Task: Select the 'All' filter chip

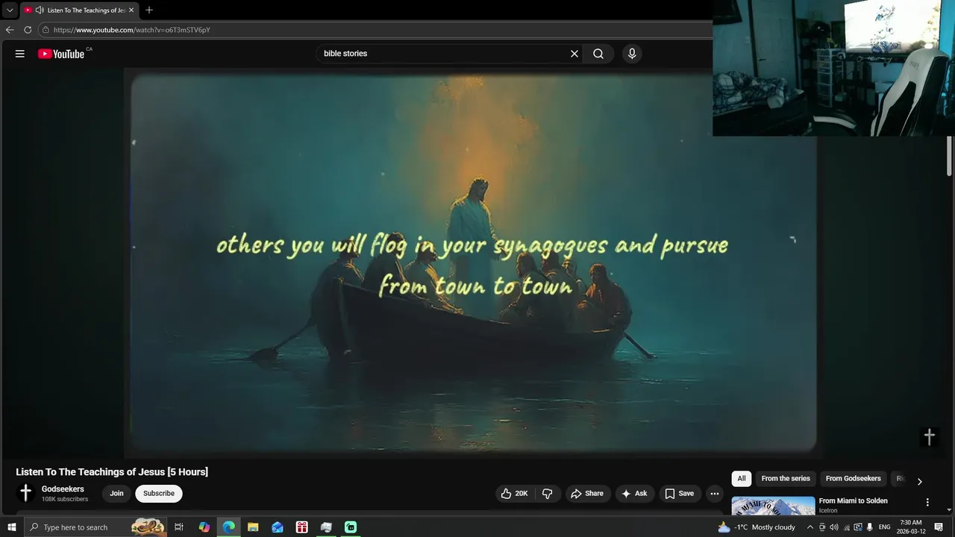Action: click(742, 479)
